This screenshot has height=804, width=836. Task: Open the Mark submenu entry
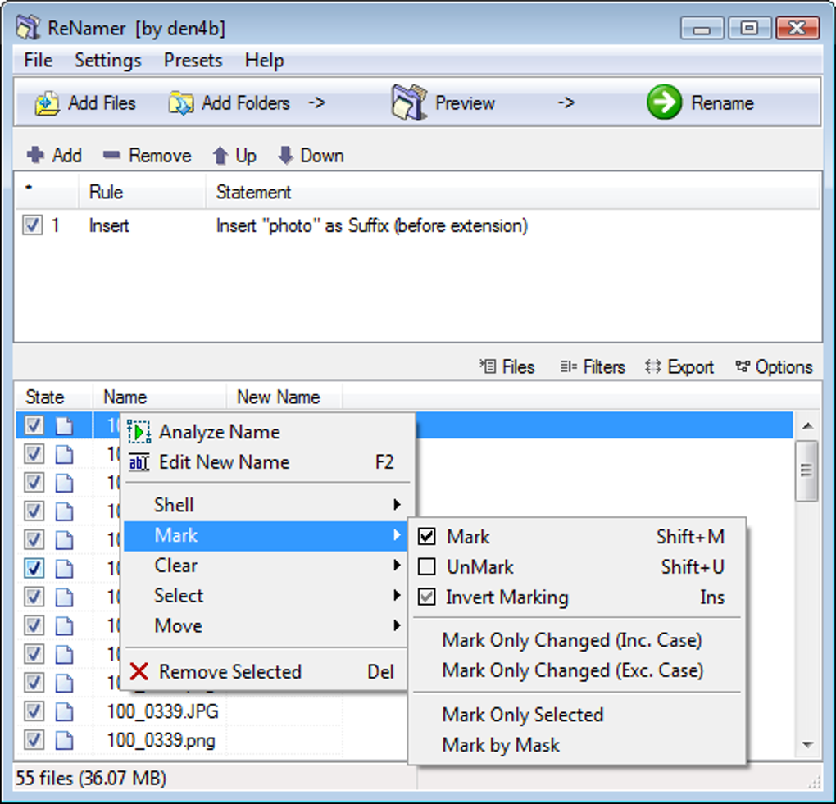point(266,534)
